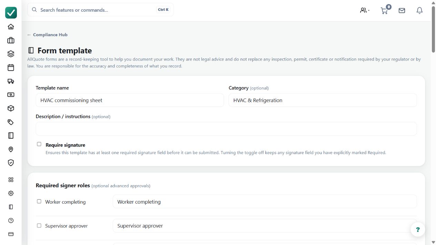Open the calendar sidebar icon
Screen dimensions: 436x245
coord(11,67)
